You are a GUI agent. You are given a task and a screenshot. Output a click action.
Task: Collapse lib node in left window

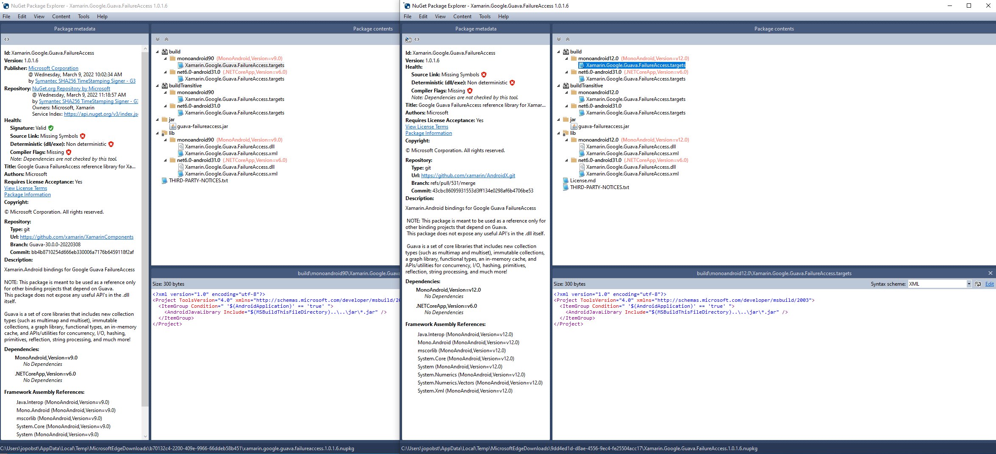157,133
